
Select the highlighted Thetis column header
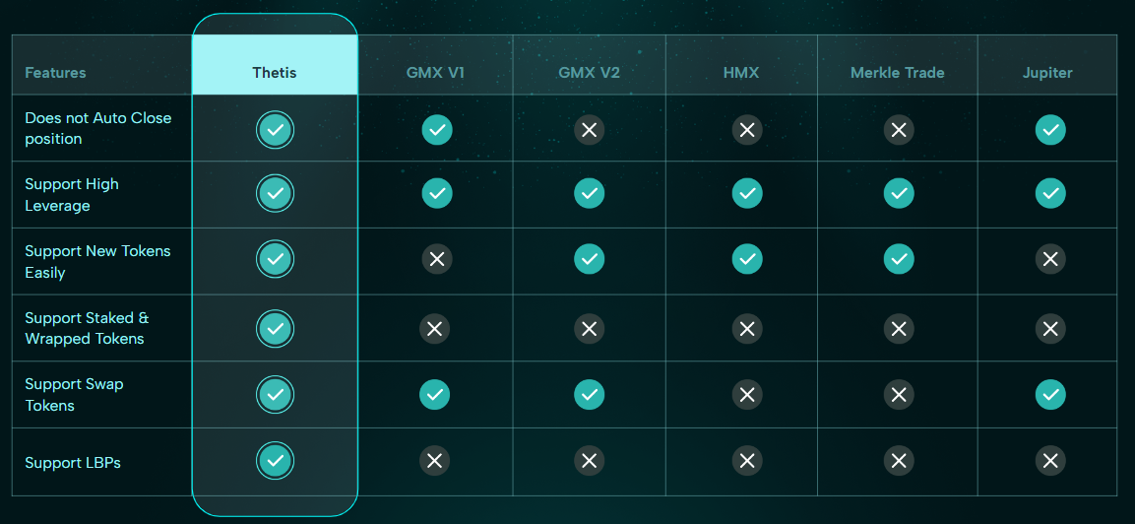(275, 73)
